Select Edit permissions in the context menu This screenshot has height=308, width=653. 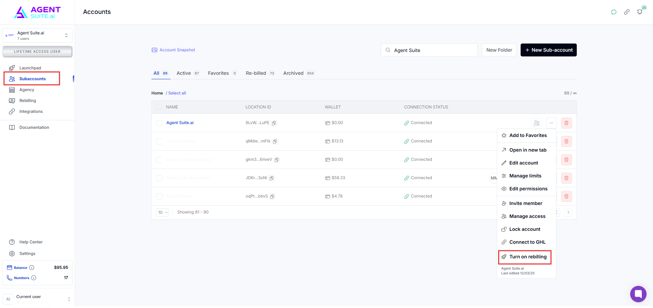[526, 189]
